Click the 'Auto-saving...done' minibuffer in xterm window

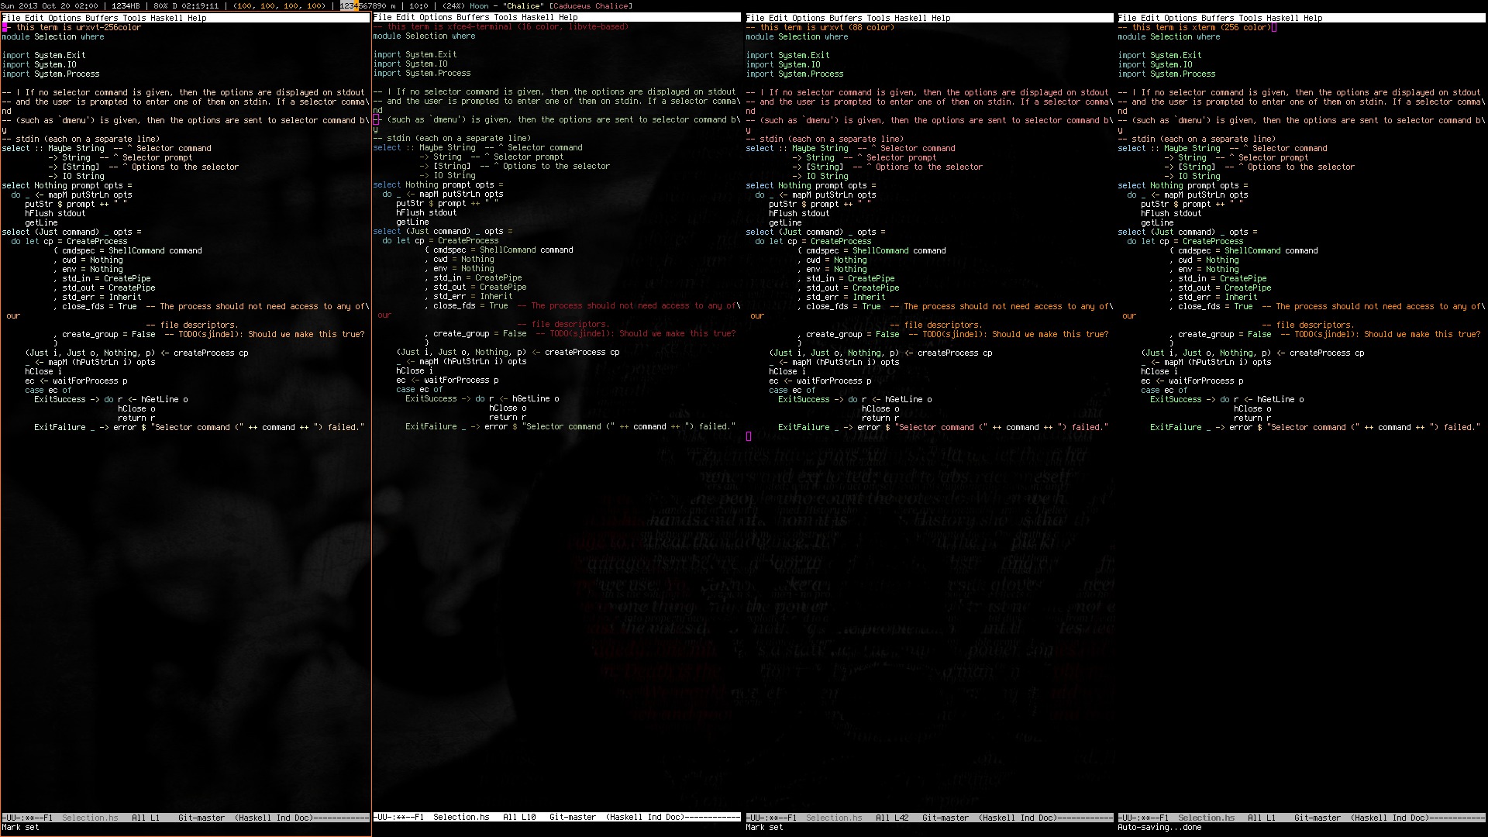[1159, 827]
